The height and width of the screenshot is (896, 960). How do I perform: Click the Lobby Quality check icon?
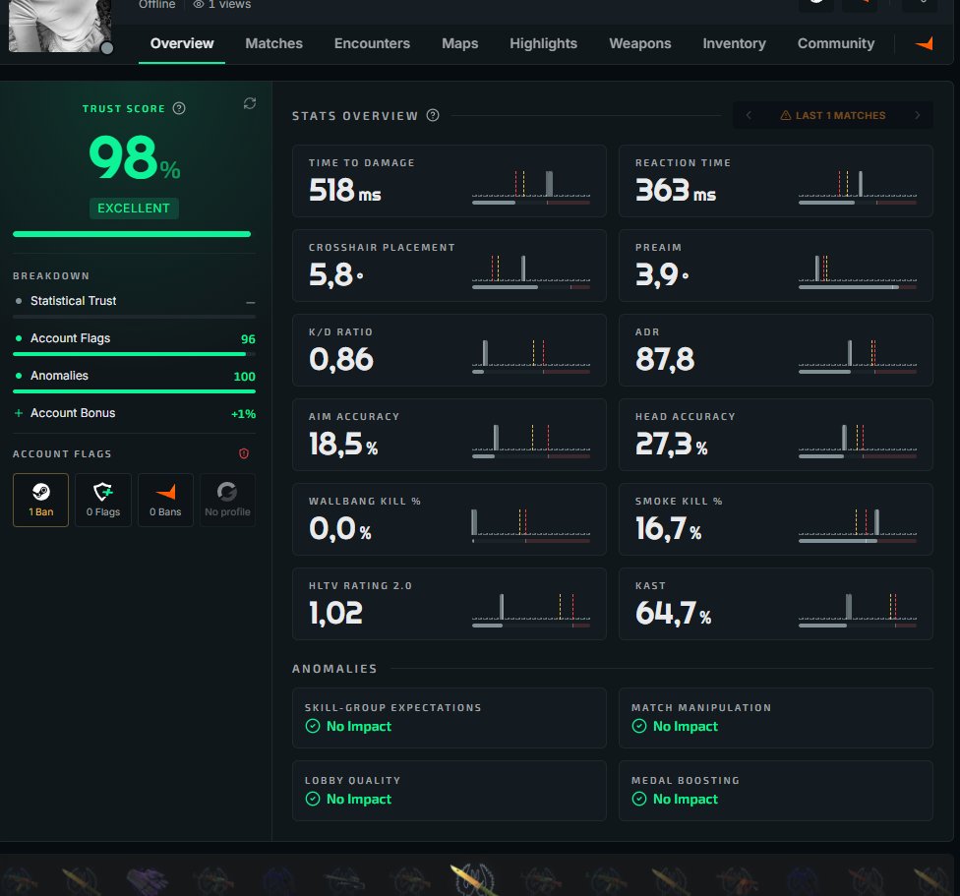pyautogui.click(x=313, y=800)
